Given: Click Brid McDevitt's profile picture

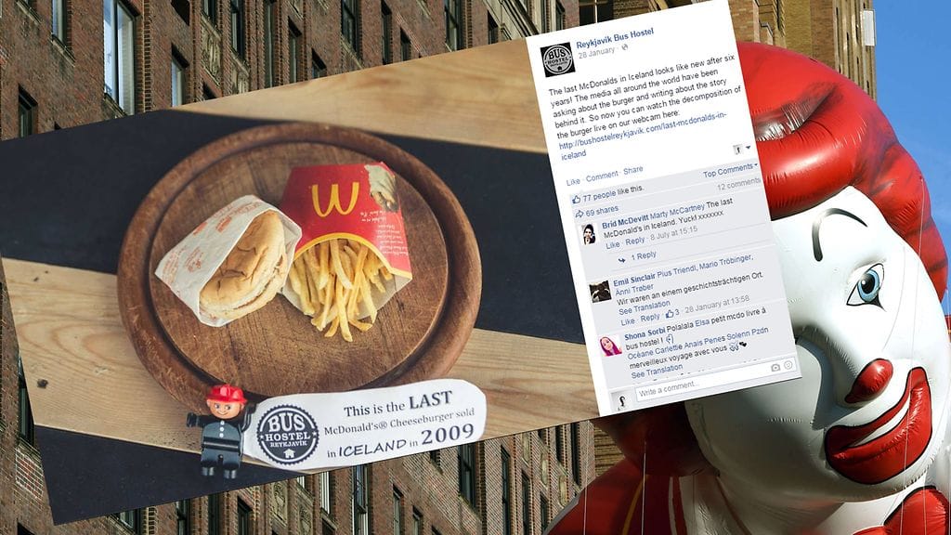Looking at the screenshot, I should click(x=588, y=234).
